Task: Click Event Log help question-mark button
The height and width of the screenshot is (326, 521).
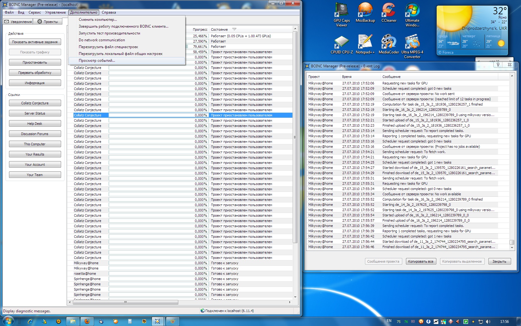Action: tap(498, 65)
